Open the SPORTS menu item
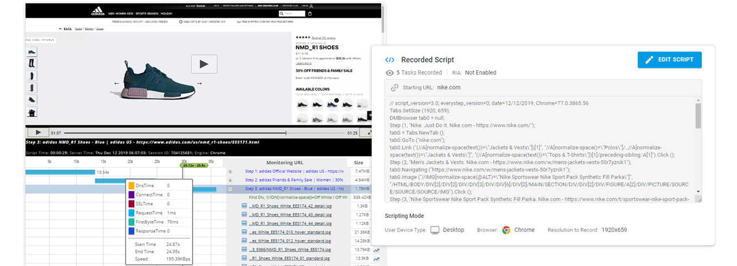This screenshot has width=737, height=266. coord(142,14)
